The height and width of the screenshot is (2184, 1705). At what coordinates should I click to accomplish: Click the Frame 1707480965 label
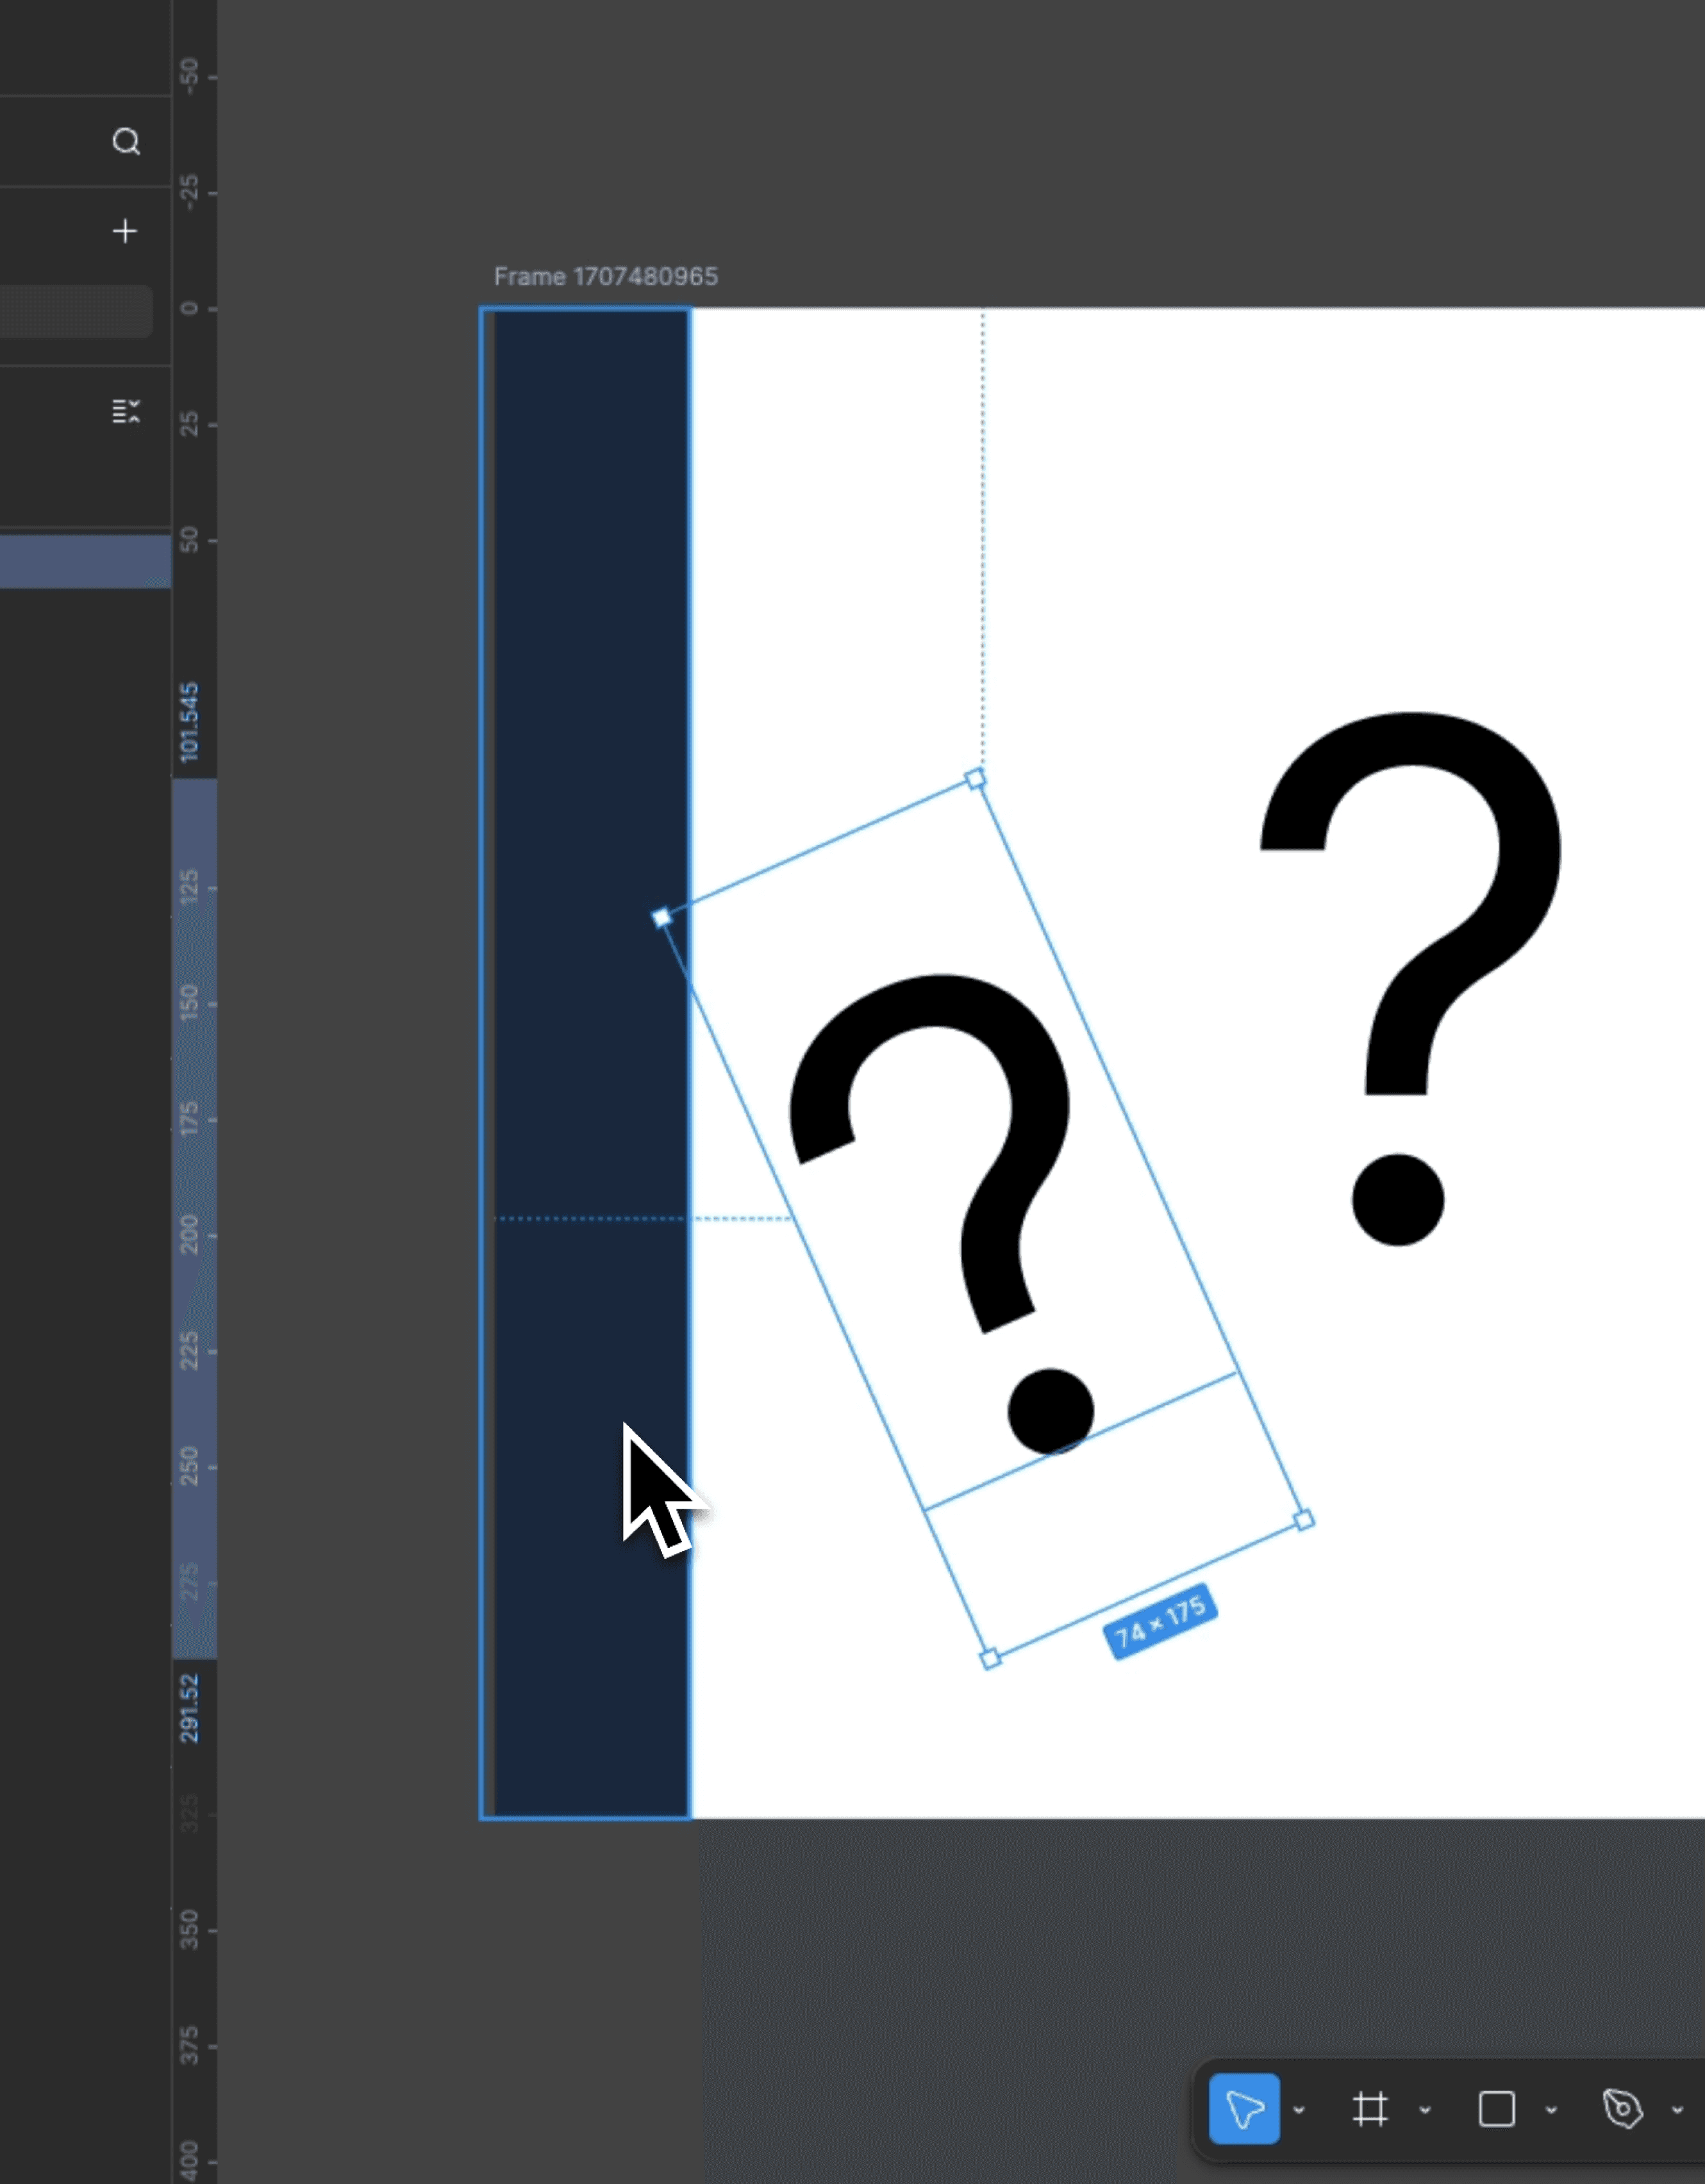(x=605, y=277)
